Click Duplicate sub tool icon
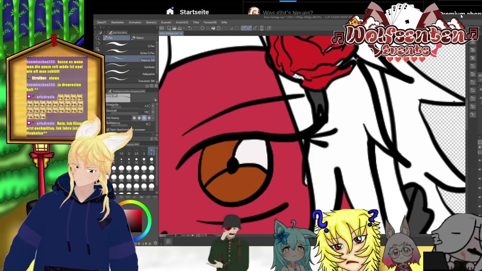This screenshot has height=271, width=482. [x=151, y=86]
